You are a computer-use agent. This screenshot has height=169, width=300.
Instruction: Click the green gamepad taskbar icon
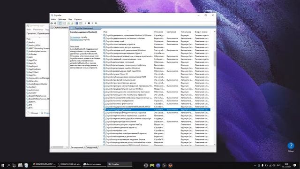152,165
